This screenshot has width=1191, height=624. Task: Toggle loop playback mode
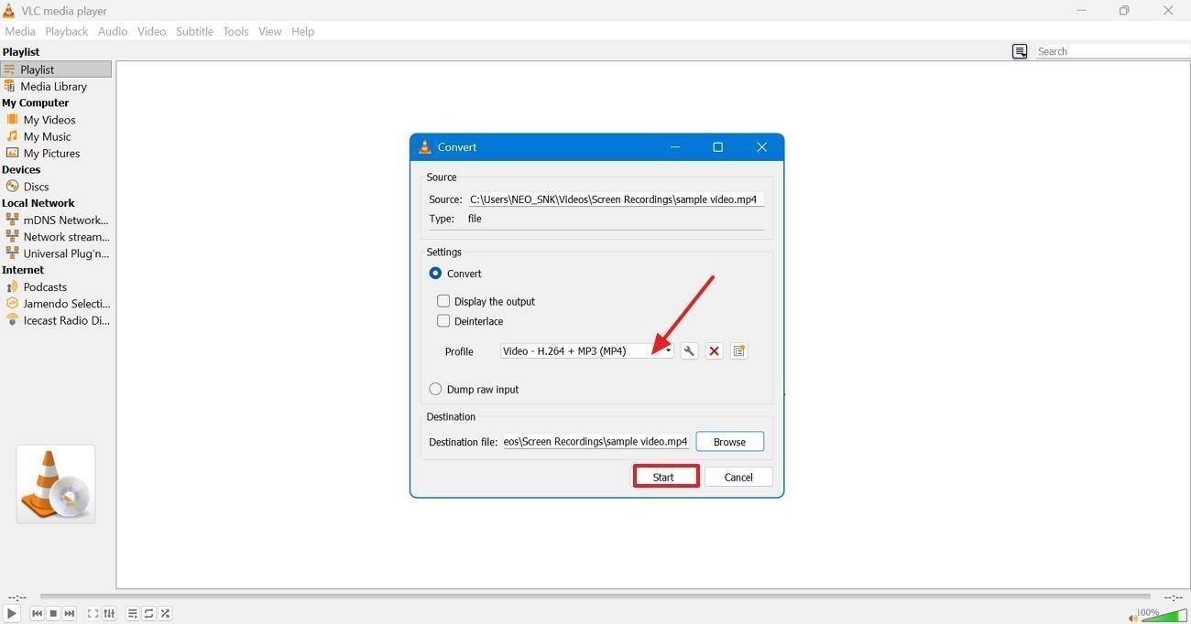[x=148, y=613]
